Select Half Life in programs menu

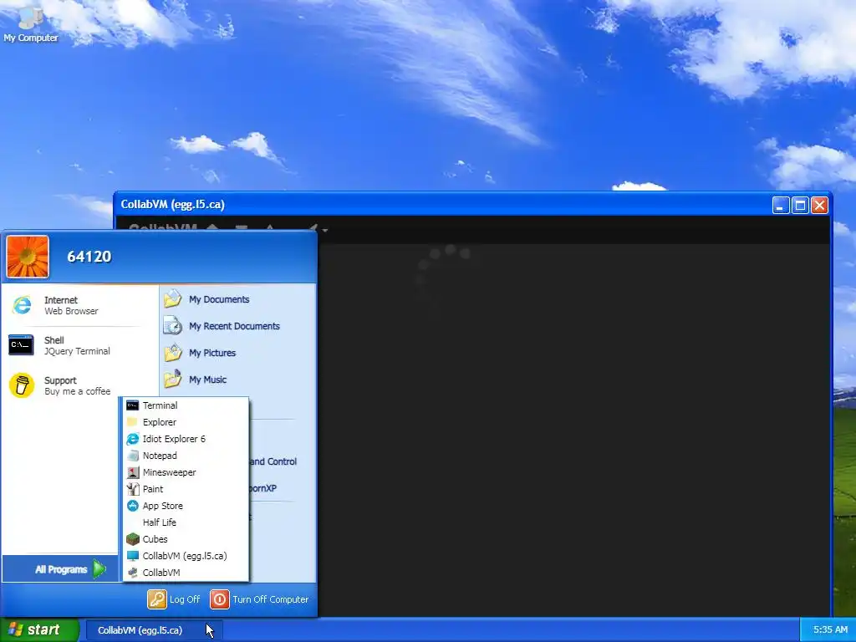coord(186,522)
